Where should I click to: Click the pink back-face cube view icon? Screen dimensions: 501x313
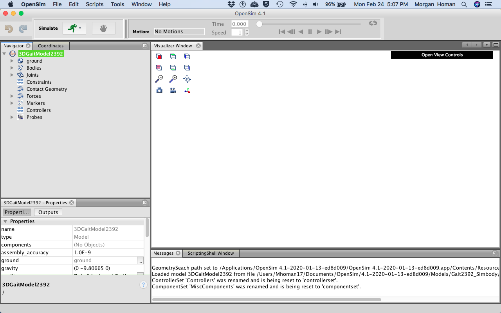coord(159,68)
